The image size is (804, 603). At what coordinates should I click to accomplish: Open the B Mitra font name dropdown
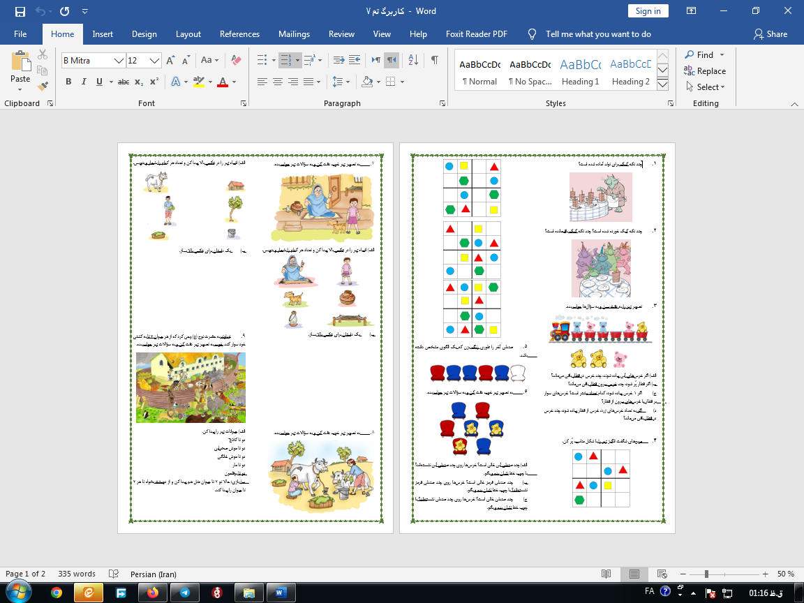pyautogui.click(x=119, y=61)
